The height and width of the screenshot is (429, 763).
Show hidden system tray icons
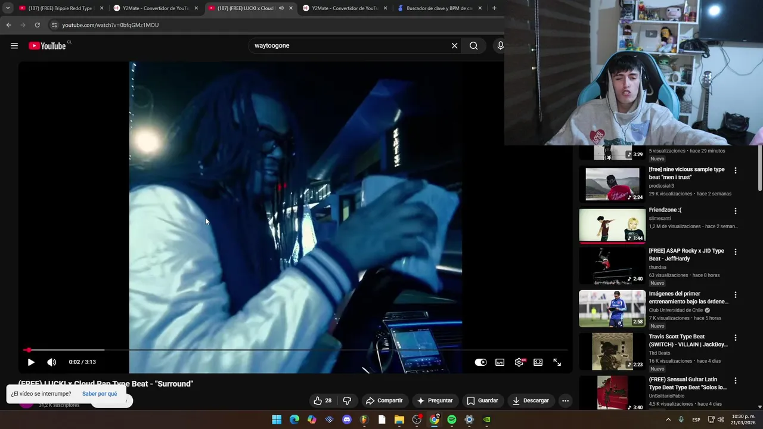point(668,419)
